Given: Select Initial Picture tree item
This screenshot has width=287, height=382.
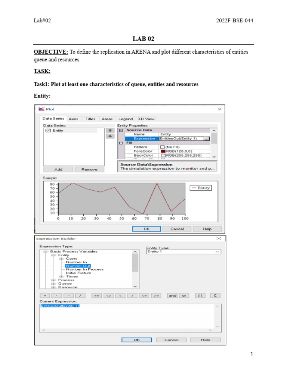Looking at the screenshot, I should 78,273.
